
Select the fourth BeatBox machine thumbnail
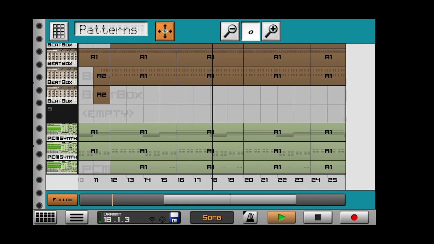(62, 95)
